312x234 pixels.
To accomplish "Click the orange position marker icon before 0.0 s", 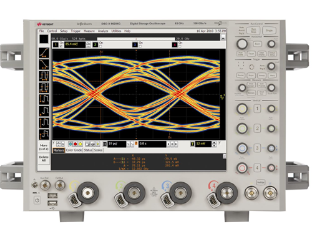I will tap(136, 144).
